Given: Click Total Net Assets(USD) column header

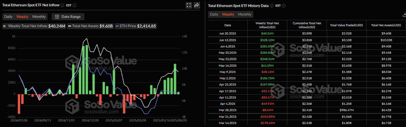Looking at the screenshot, I should point(386,25).
